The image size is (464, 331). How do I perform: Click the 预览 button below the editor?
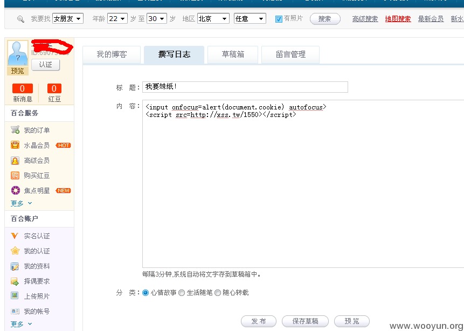click(x=352, y=321)
